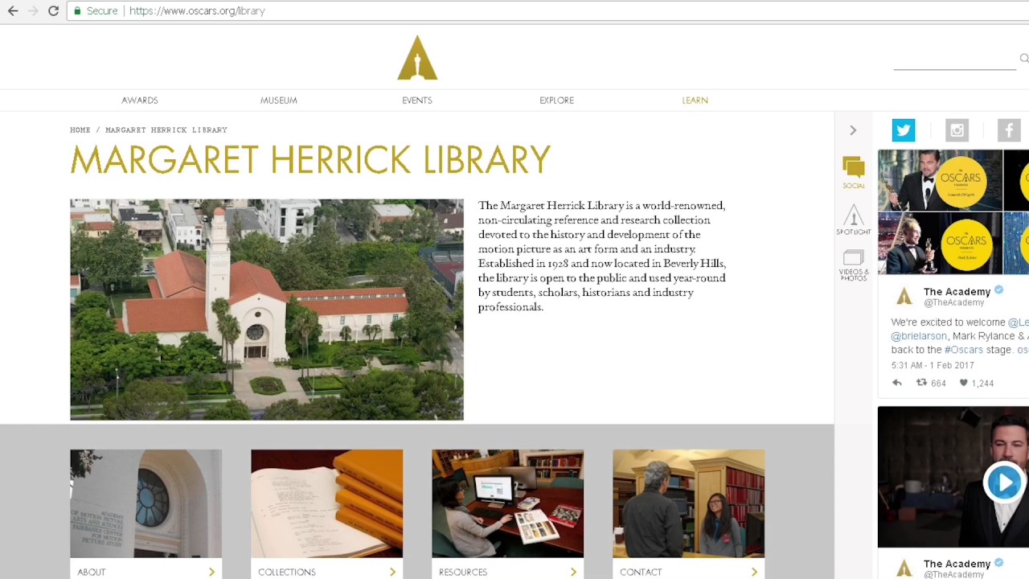The image size is (1029, 579).
Task: Click the gold Oscars statuette logo
Action: pyautogui.click(x=417, y=57)
